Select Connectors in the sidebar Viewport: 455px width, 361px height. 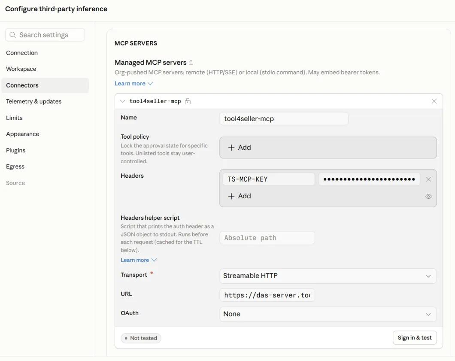click(45, 85)
